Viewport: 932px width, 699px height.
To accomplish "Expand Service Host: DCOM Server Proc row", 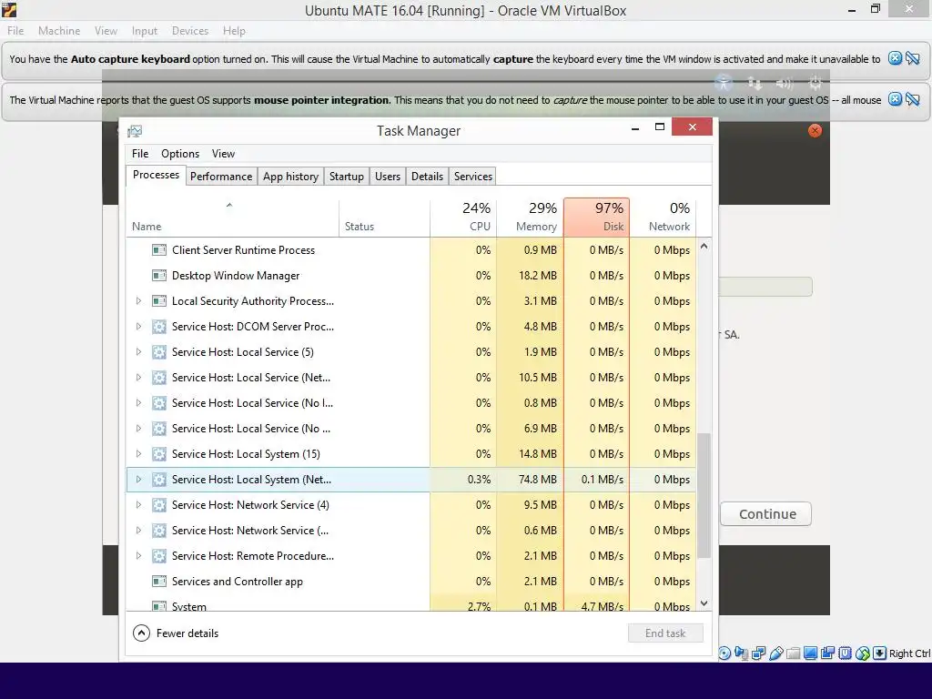I will pyautogui.click(x=138, y=327).
